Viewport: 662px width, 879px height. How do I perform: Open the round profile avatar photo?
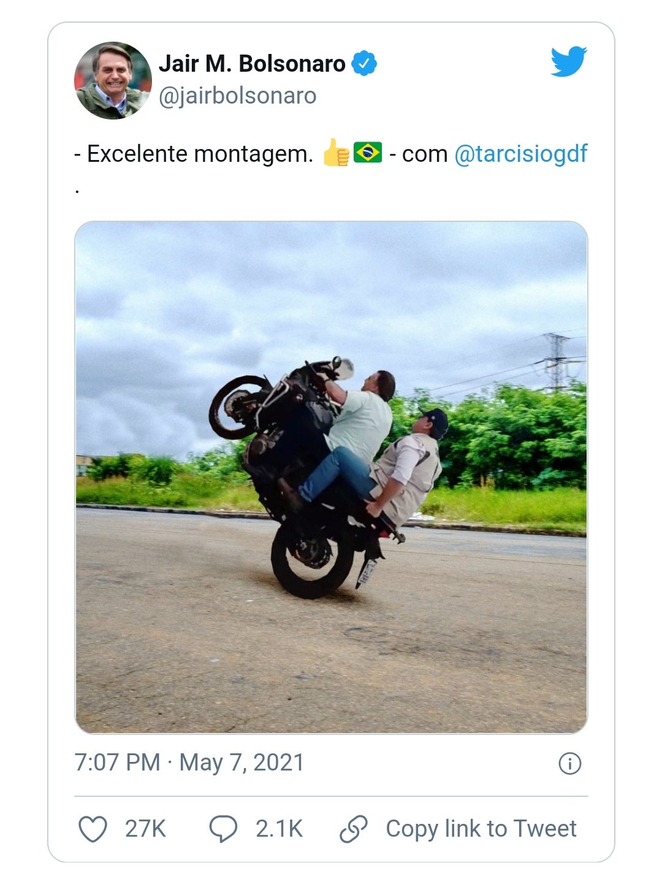click(113, 80)
